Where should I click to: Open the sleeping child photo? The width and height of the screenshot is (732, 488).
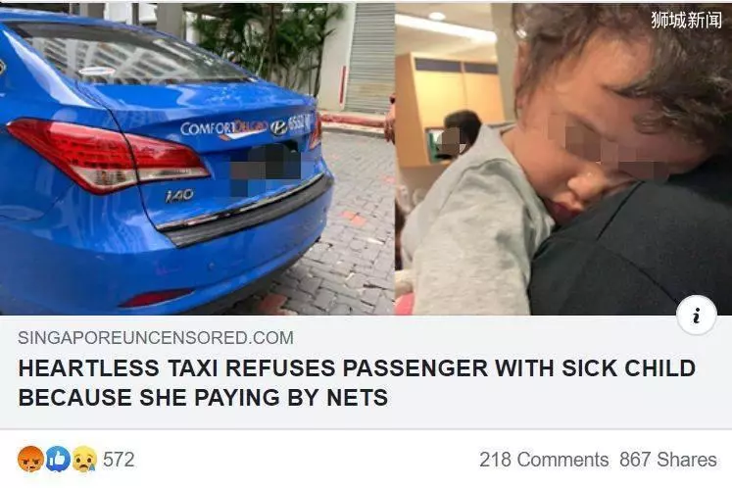coord(563,159)
